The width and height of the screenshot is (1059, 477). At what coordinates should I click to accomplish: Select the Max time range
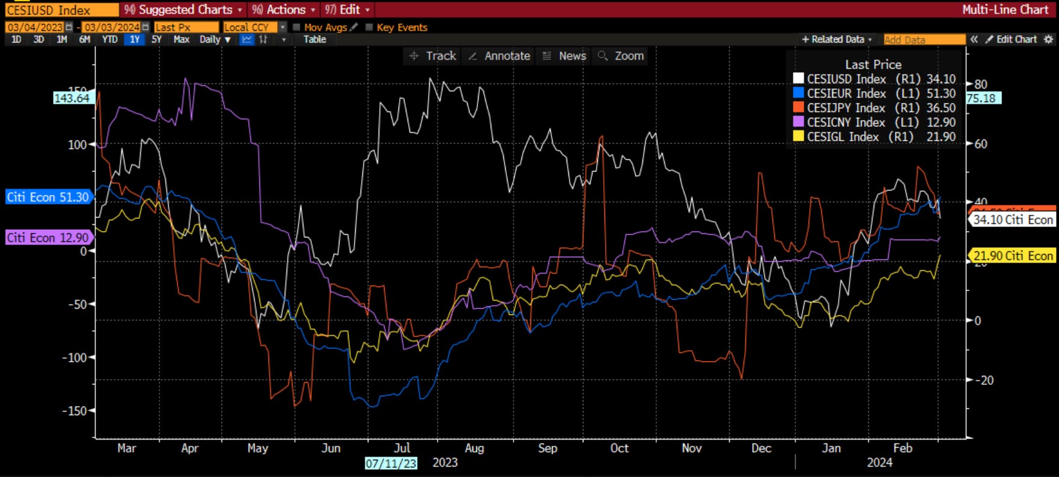tap(181, 39)
